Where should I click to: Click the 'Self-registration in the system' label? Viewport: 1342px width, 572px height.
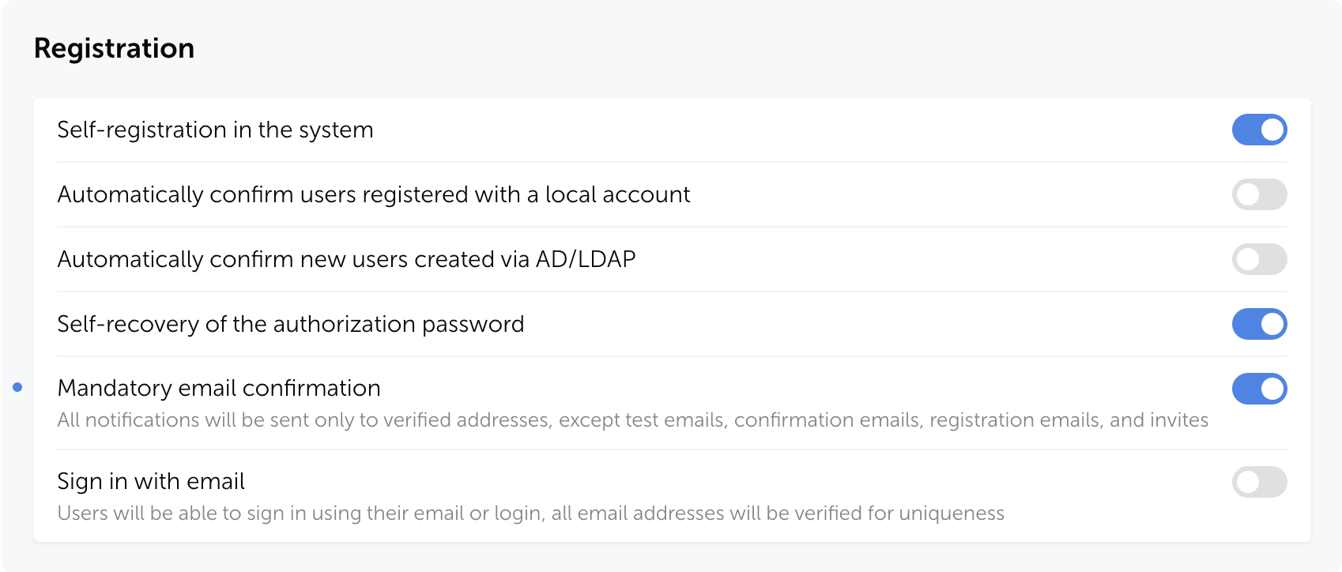tap(215, 130)
